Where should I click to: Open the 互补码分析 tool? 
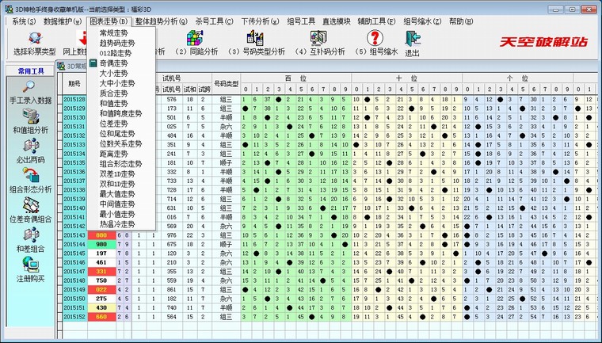tap(319, 42)
